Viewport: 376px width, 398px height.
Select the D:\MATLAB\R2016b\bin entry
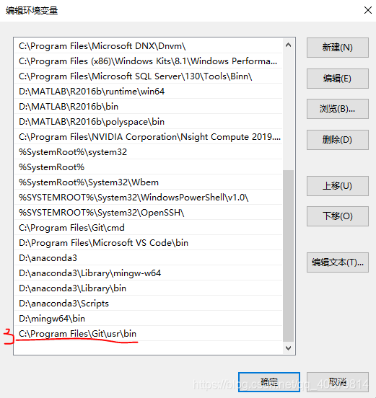149,107
